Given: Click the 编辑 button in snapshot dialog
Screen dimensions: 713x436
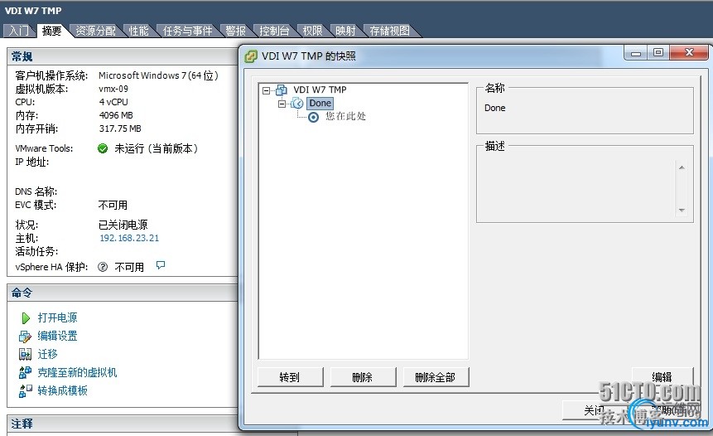Looking at the screenshot, I should (662, 377).
